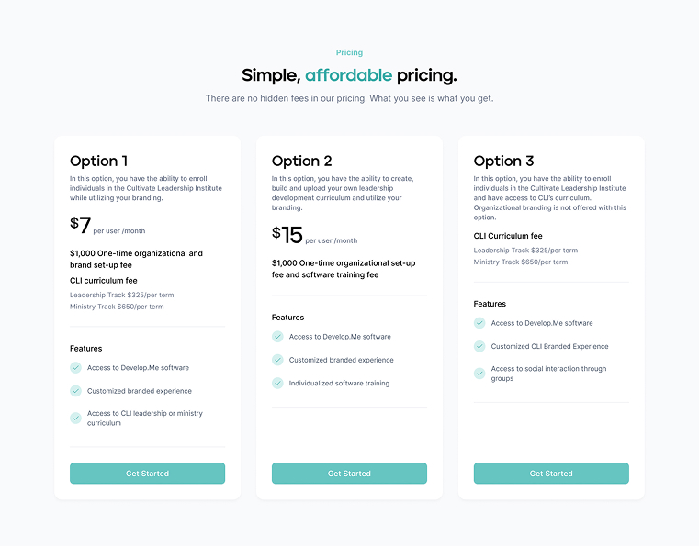
Task: Click the Pricing section label
Action: [349, 52]
